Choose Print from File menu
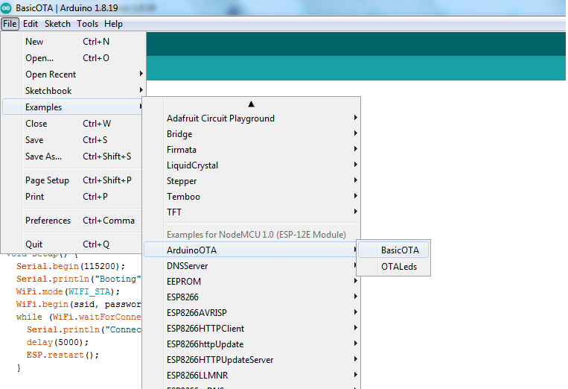This screenshot has width=568, height=389. tap(72, 197)
